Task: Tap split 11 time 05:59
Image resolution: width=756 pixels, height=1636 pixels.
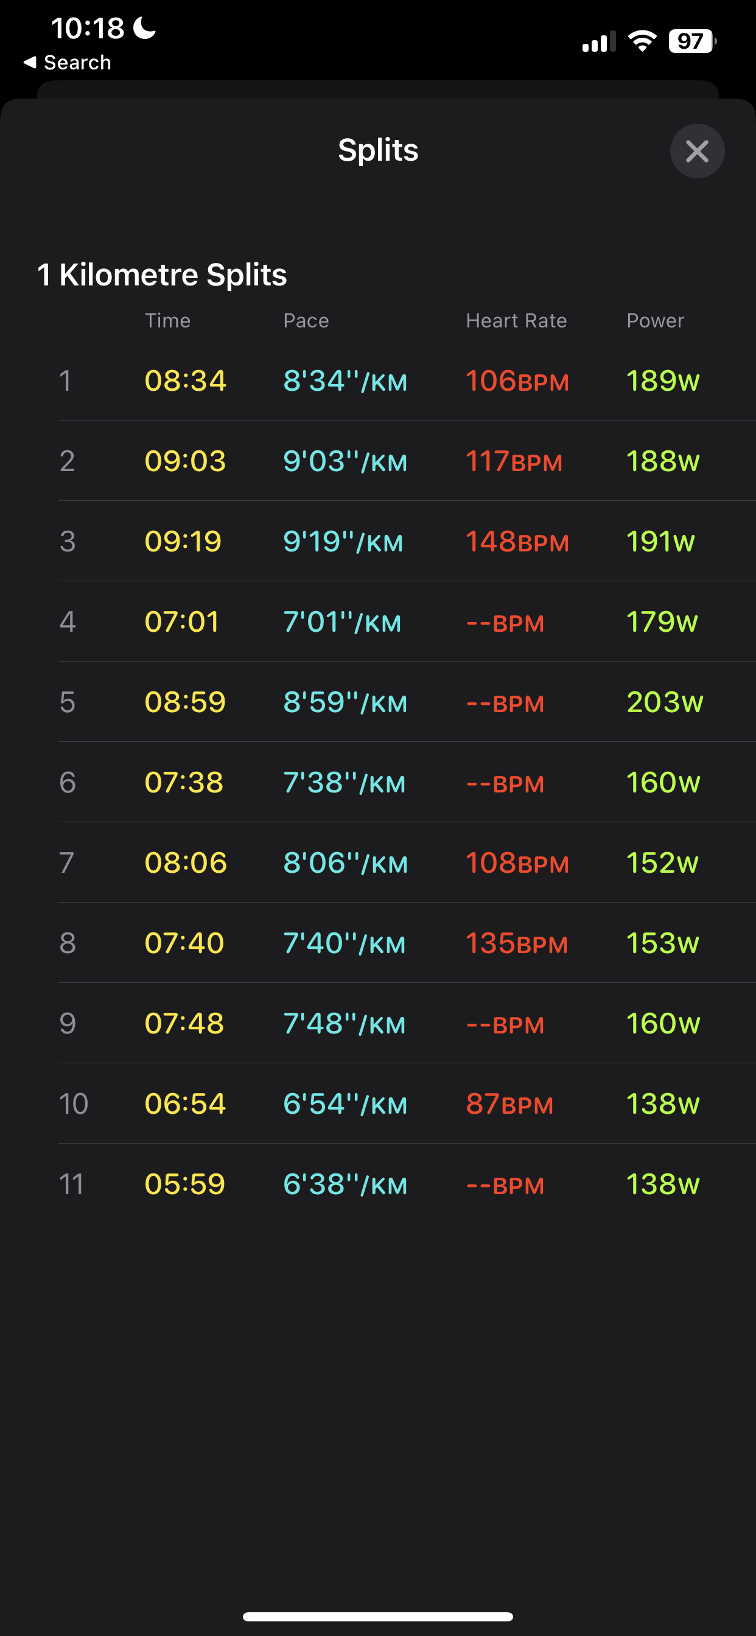Action: pyautogui.click(x=184, y=1184)
